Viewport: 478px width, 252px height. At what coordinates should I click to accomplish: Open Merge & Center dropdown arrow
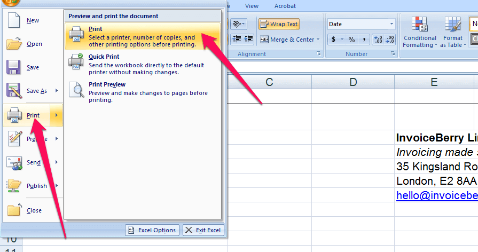[x=318, y=40]
